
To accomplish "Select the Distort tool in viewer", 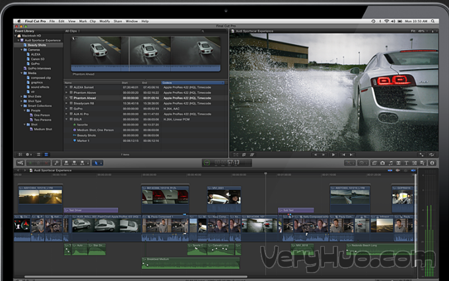I will (x=252, y=155).
